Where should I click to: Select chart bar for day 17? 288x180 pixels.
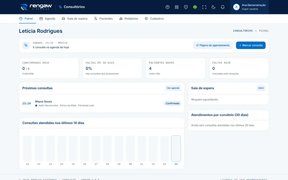click(x=96, y=148)
